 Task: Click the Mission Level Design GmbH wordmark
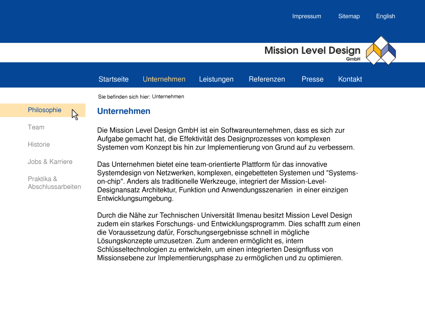[313, 53]
